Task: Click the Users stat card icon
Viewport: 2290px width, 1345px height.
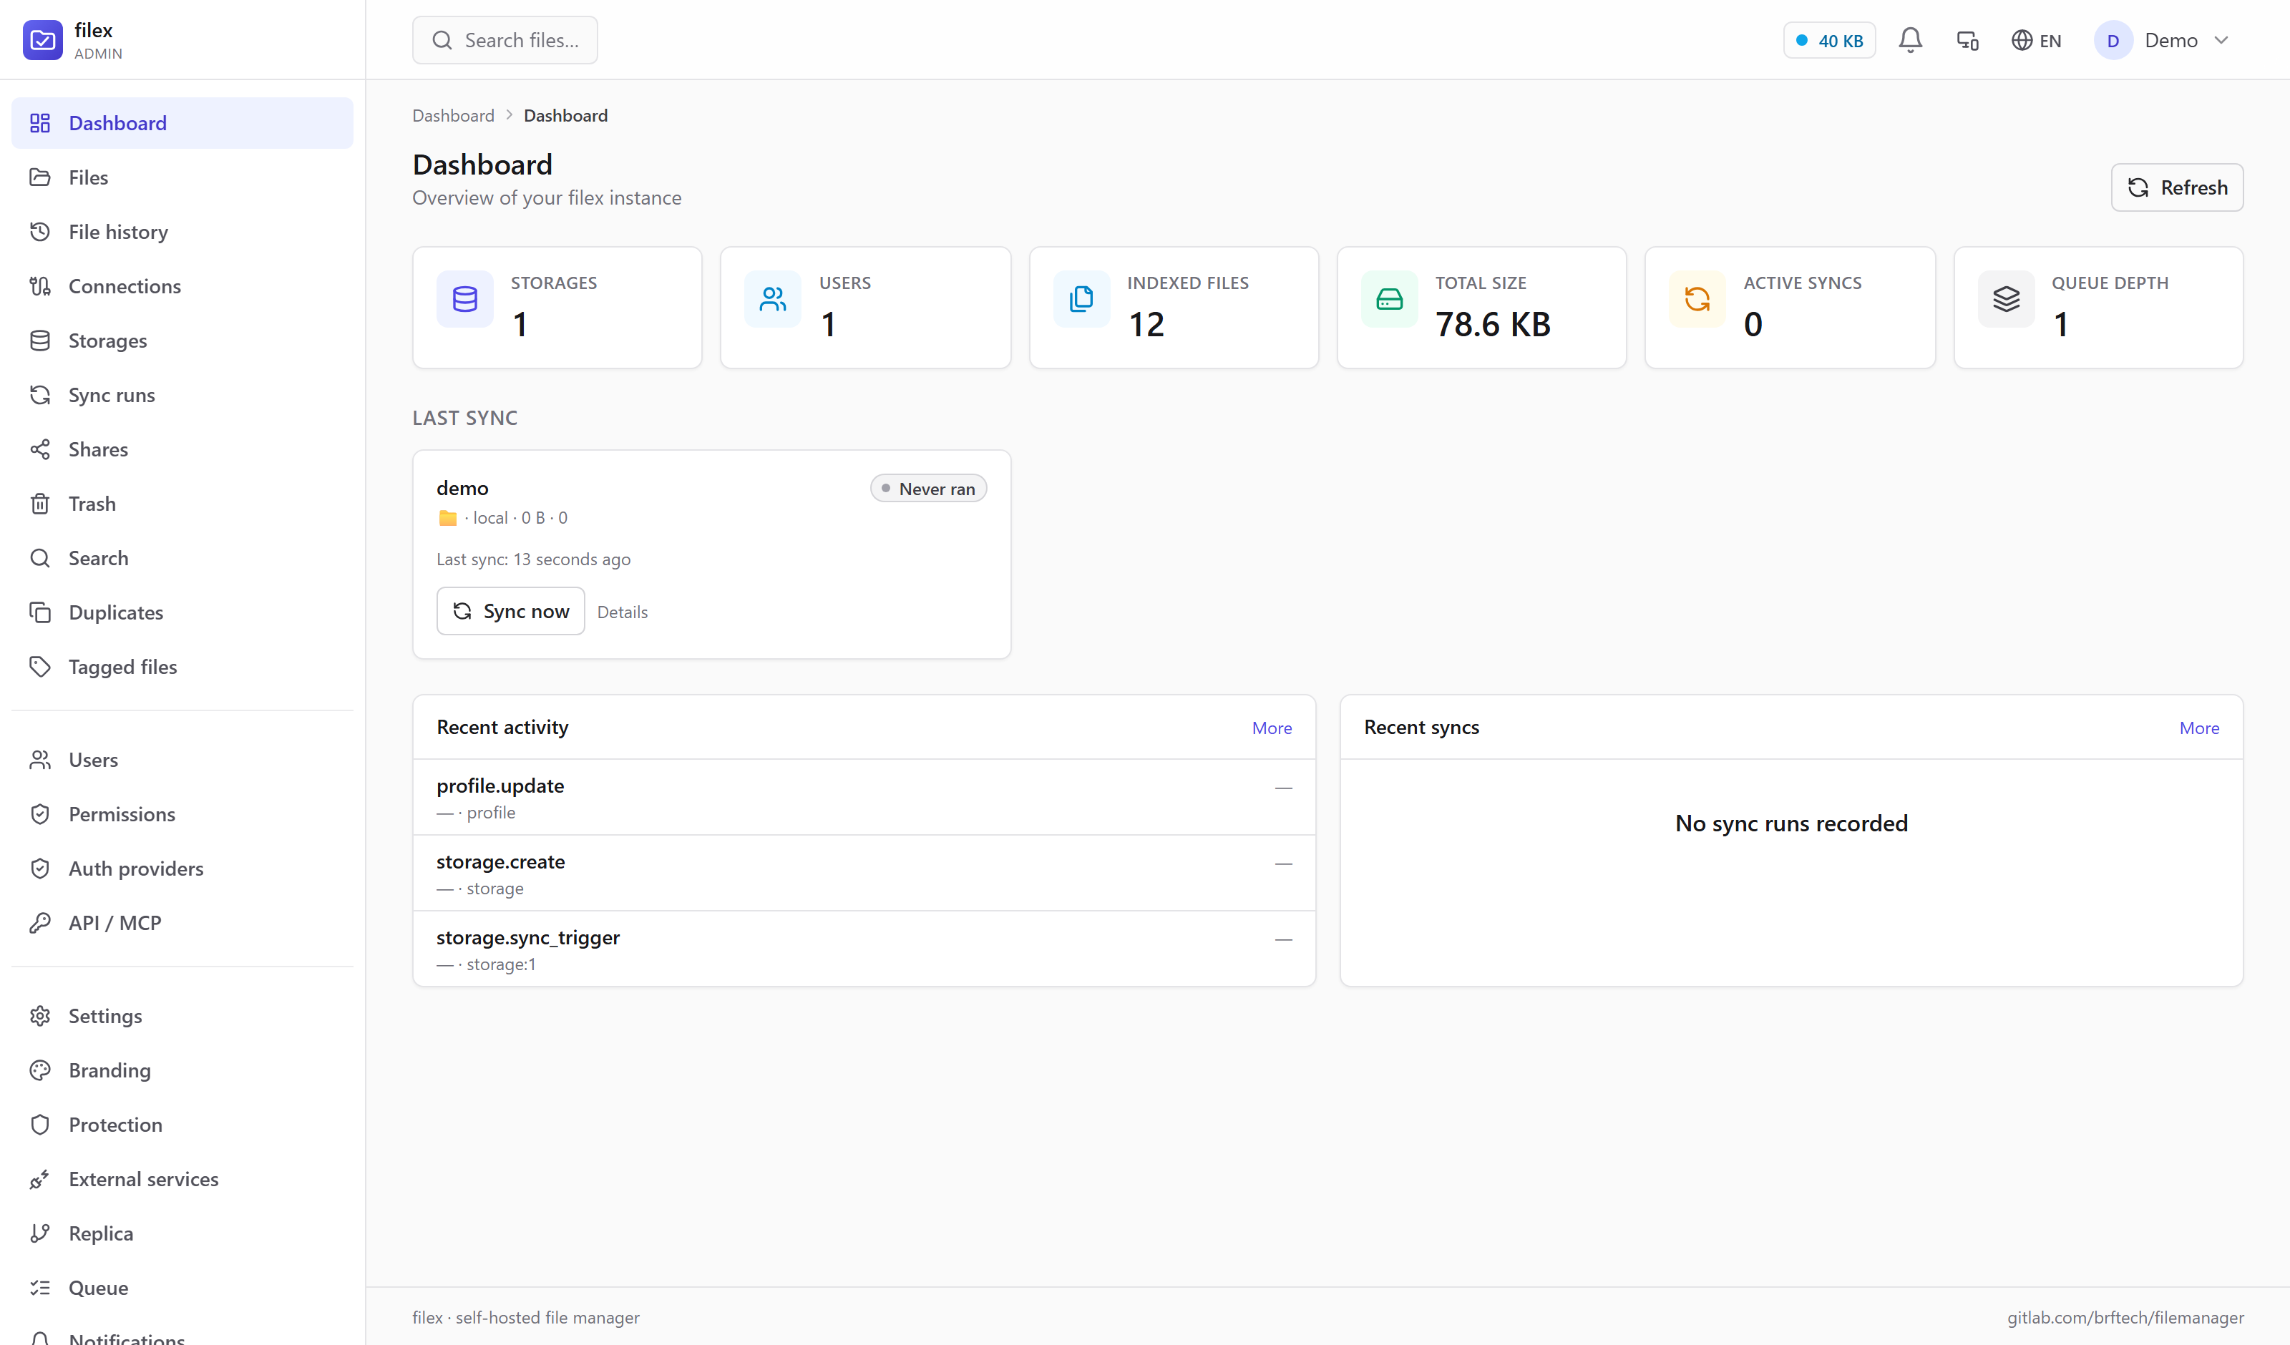Action: pyautogui.click(x=774, y=299)
